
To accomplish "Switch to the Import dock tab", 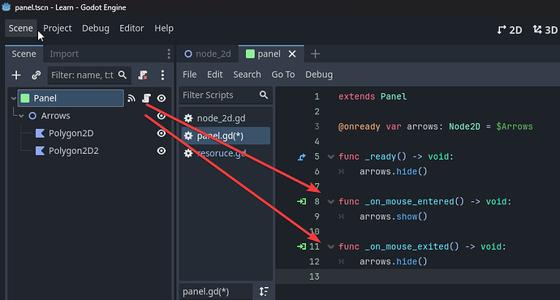I will [64, 54].
